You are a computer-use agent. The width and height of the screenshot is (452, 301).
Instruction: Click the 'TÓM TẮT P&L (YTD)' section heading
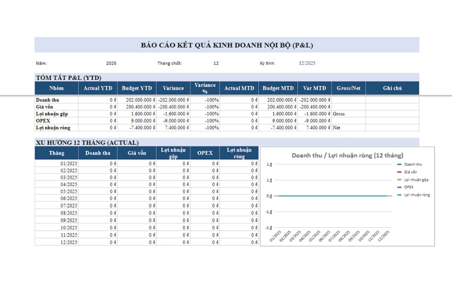click(x=69, y=77)
